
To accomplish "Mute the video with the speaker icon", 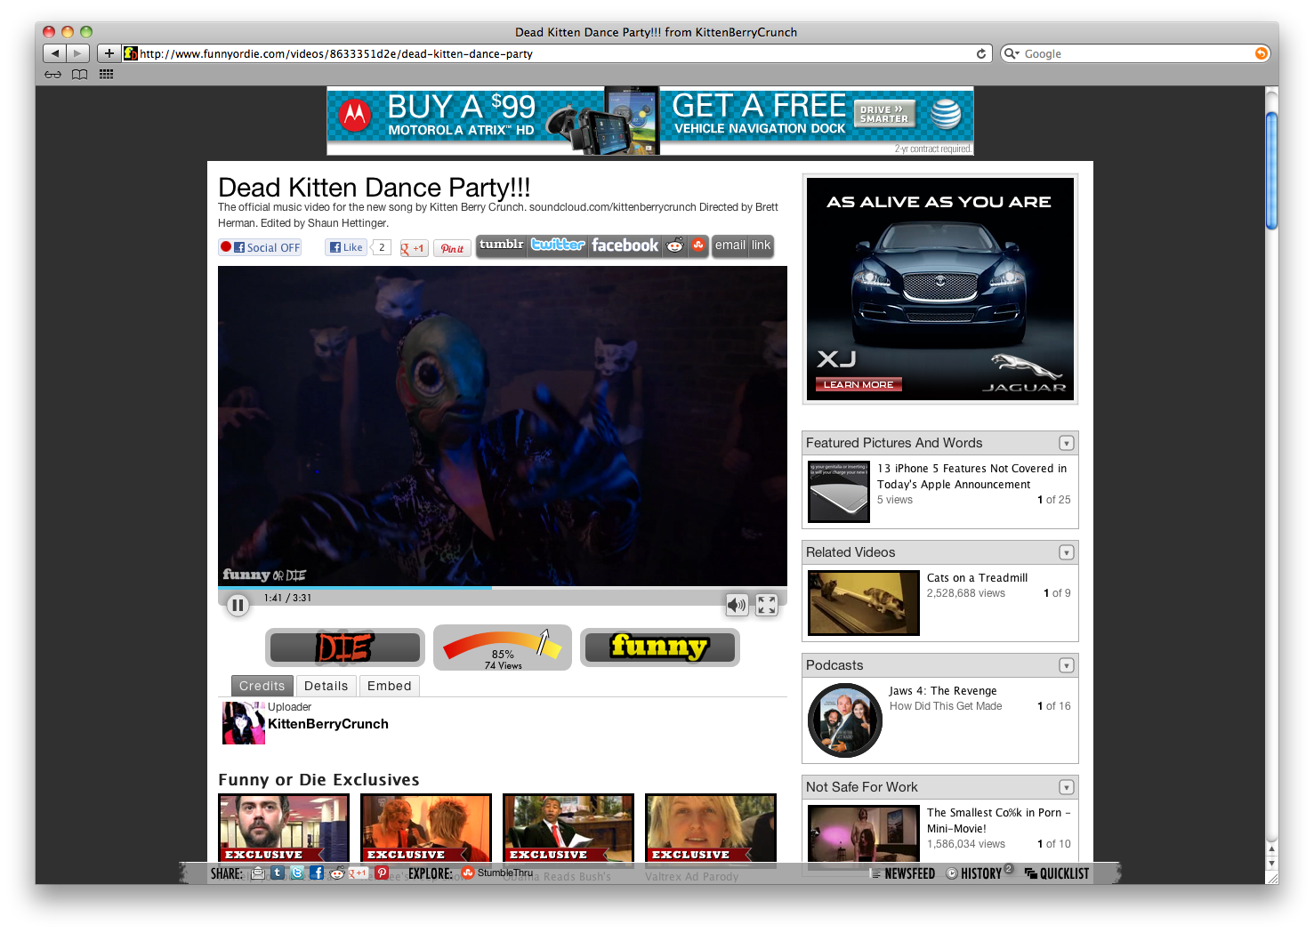I will tap(737, 606).
